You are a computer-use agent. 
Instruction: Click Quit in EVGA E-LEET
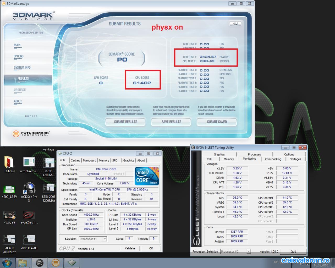point(293,251)
